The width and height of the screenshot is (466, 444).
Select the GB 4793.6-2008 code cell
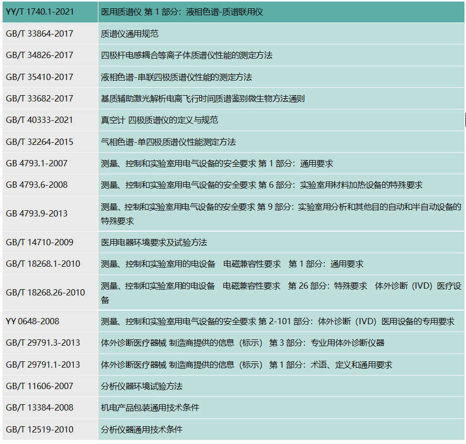point(37,185)
